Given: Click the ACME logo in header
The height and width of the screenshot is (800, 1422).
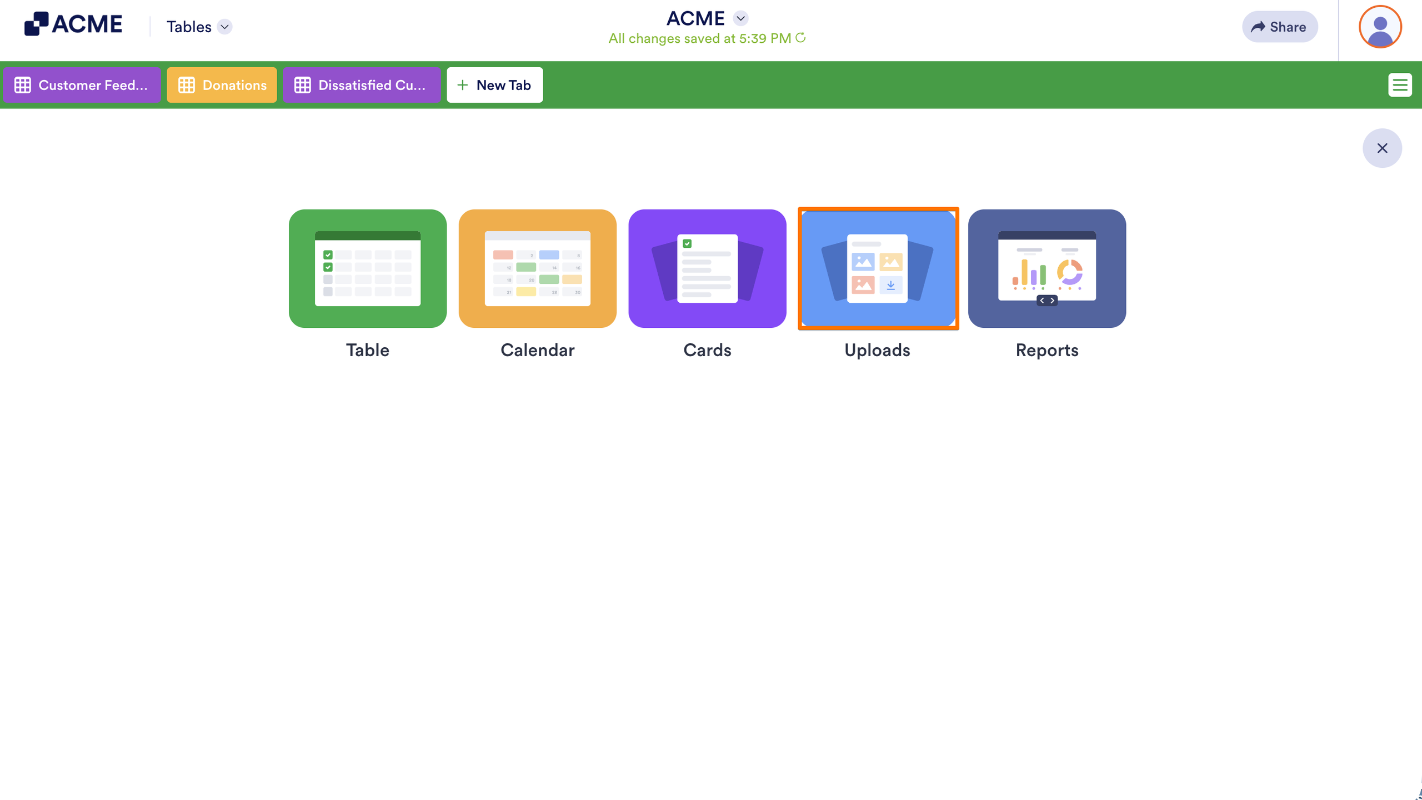Looking at the screenshot, I should click(73, 24).
